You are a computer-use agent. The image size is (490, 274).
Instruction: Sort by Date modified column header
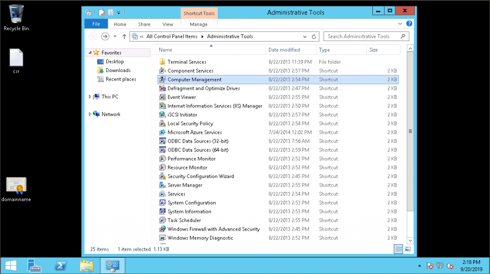(x=290, y=50)
